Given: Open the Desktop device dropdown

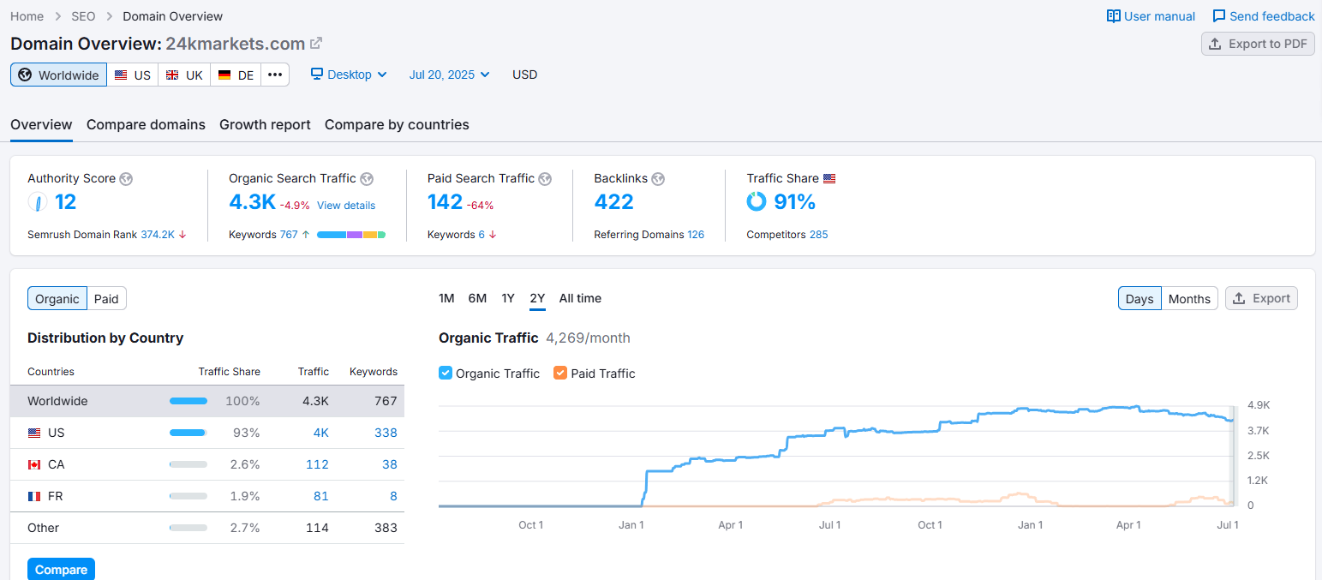Looking at the screenshot, I should click(349, 75).
